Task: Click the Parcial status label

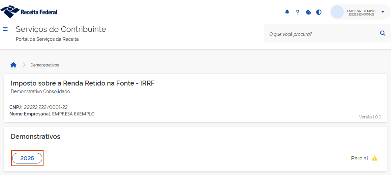Action: (x=359, y=158)
